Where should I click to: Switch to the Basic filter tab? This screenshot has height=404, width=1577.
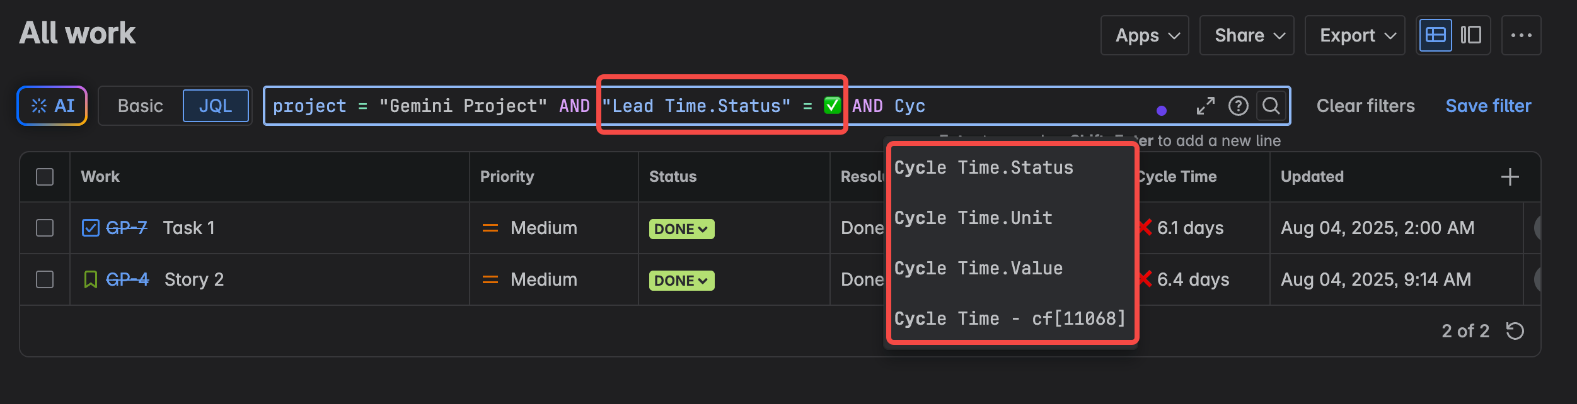[140, 106]
